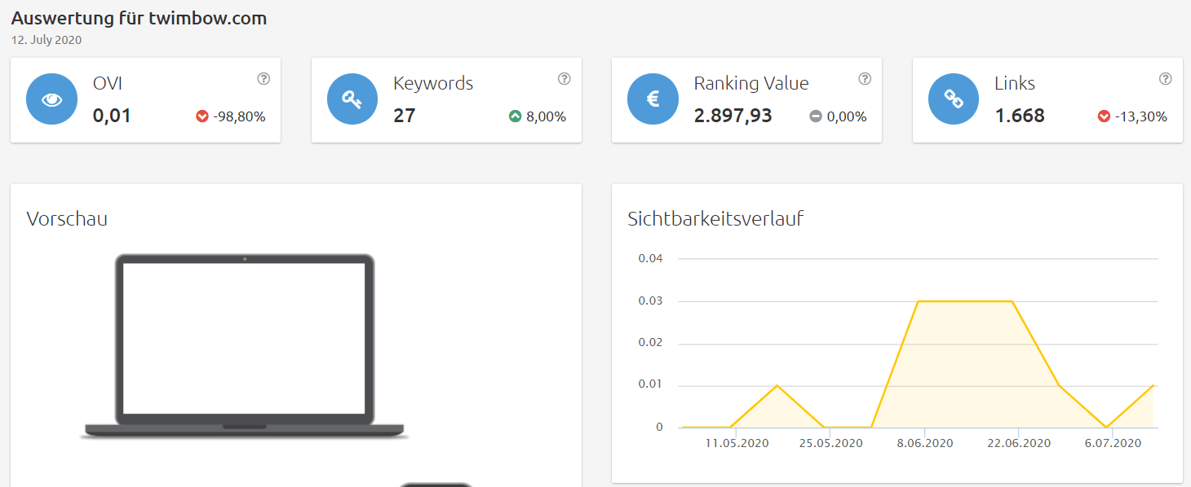This screenshot has height=487, width=1191.
Task: Click the Keywords change 8,00%
Action: click(547, 116)
